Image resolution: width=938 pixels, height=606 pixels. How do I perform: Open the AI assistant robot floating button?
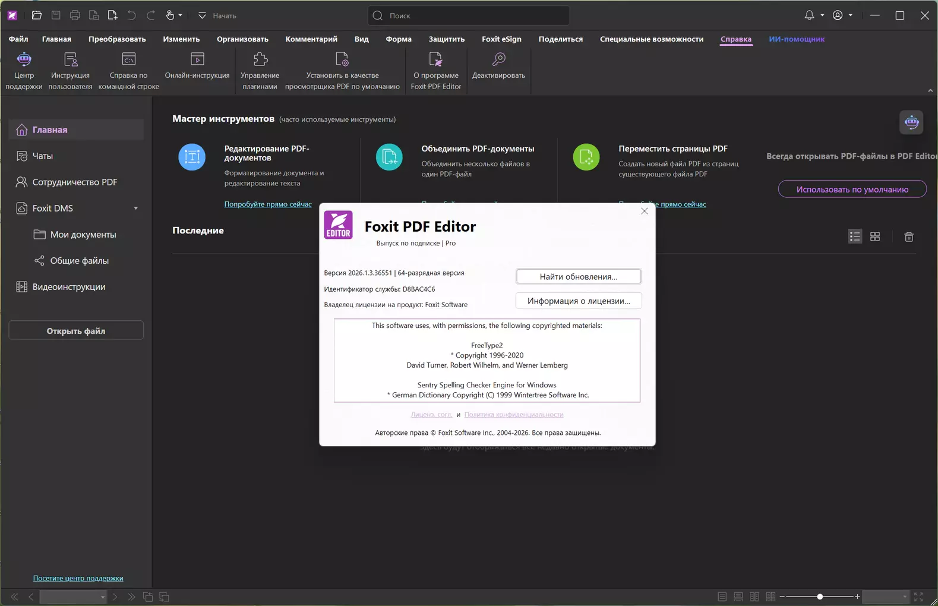tap(911, 122)
